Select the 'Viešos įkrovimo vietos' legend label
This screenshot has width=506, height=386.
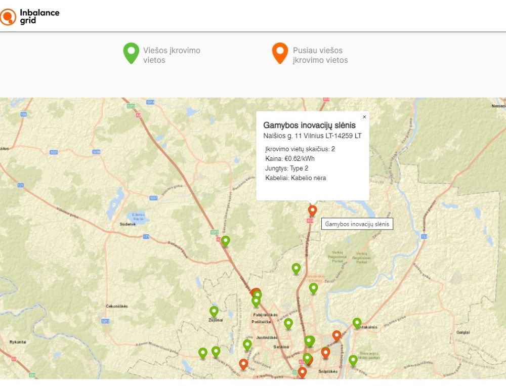(x=172, y=55)
